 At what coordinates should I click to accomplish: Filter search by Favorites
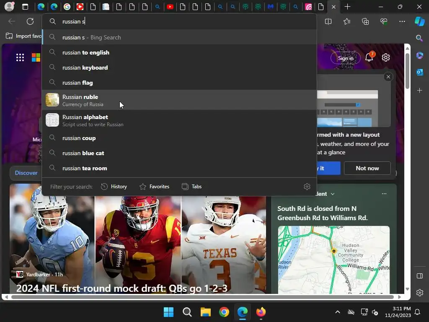(x=155, y=187)
